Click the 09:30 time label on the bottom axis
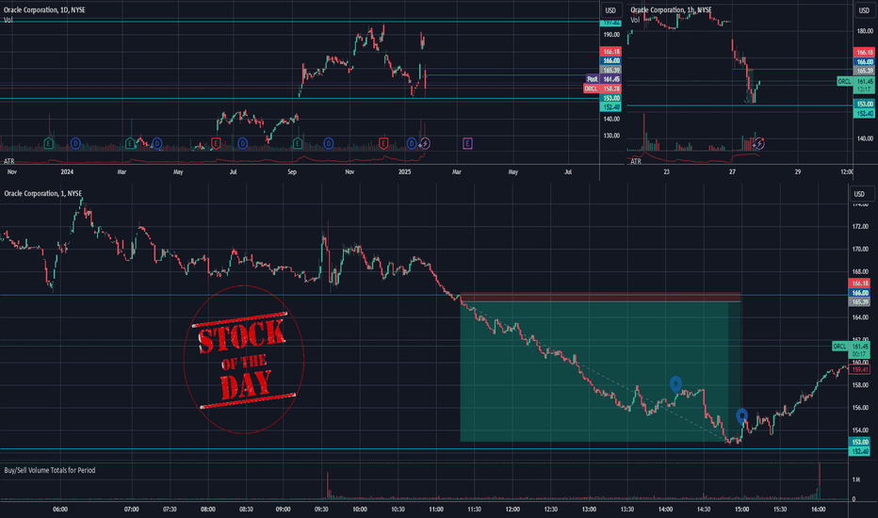Viewport: 878px width, 518px height. point(321,509)
